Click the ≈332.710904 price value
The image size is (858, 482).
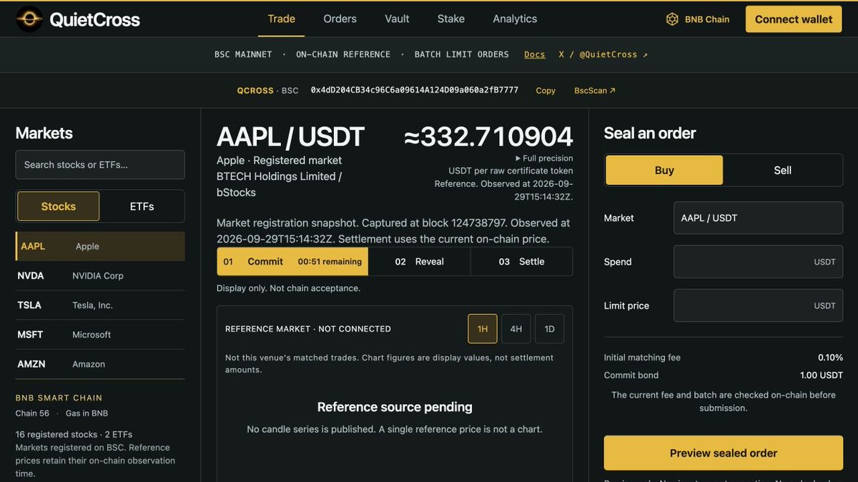click(x=488, y=137)
